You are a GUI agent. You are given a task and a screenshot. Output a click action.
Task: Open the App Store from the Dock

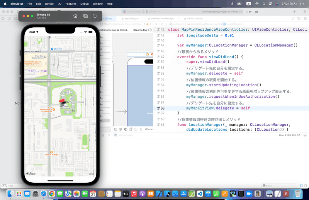183,194
